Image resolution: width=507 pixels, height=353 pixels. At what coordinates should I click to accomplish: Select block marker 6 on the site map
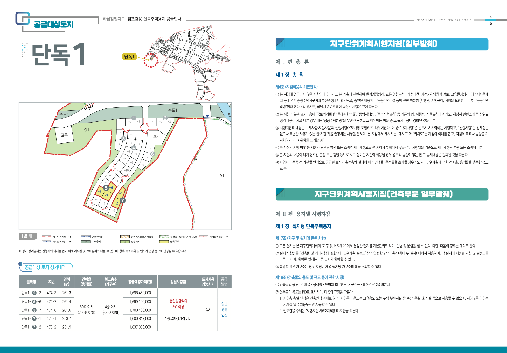[x=152, y=154]
